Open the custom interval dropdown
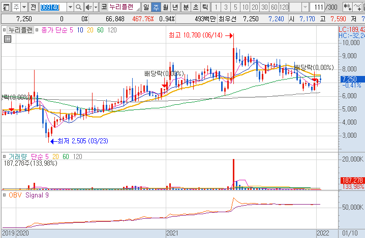 pos(305,8)
